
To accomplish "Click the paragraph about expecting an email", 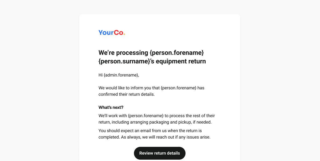I will point(154,134).
